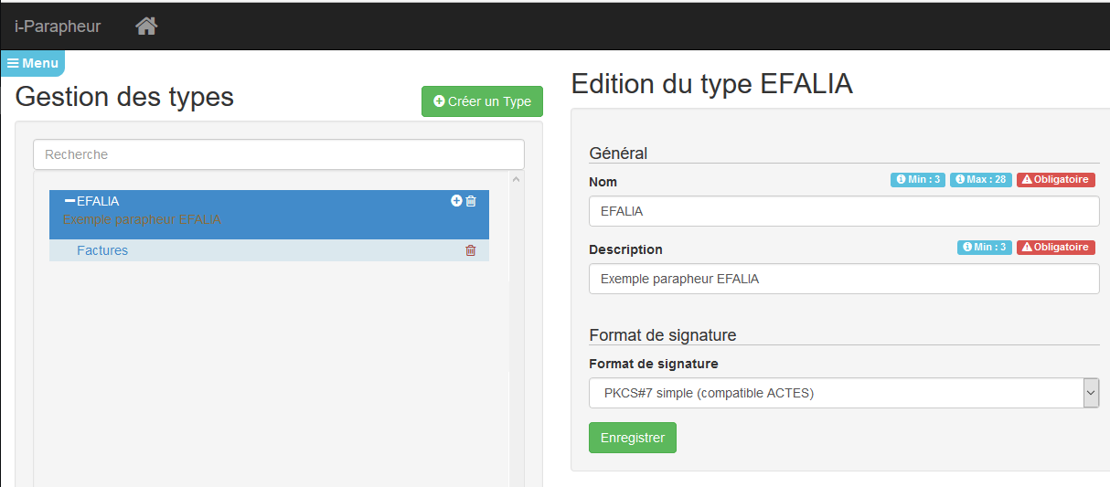Screen dimensions: 1110x487
Task: Click the type list scrollbar up arrow
Action: tap(516, 179)
